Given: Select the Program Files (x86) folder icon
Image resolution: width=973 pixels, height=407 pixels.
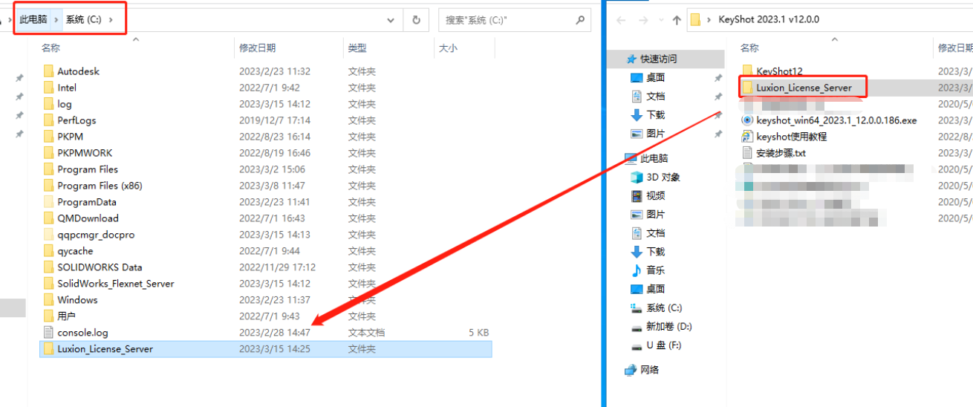Looking at the screenshot, I should 49,186.
